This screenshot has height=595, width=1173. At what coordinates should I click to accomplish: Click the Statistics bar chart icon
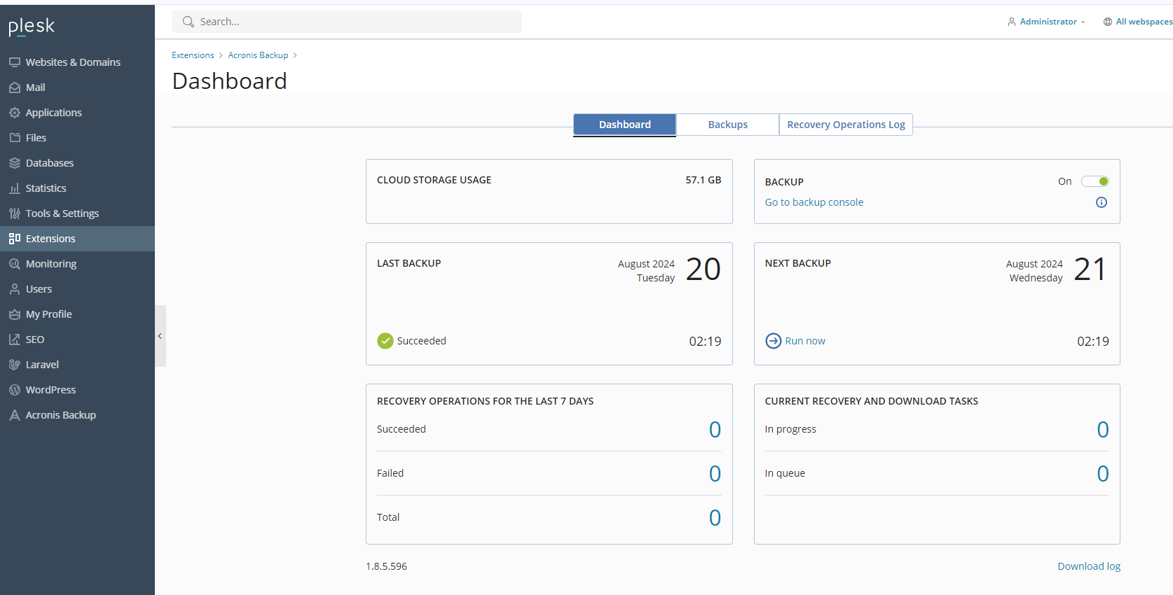tap(15, 188)
